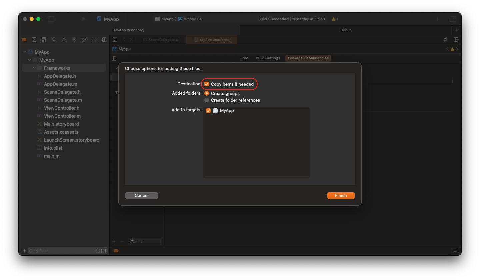
Task: Toggle project and targets list sidebar icon
Action: click(x=114, y=58)
